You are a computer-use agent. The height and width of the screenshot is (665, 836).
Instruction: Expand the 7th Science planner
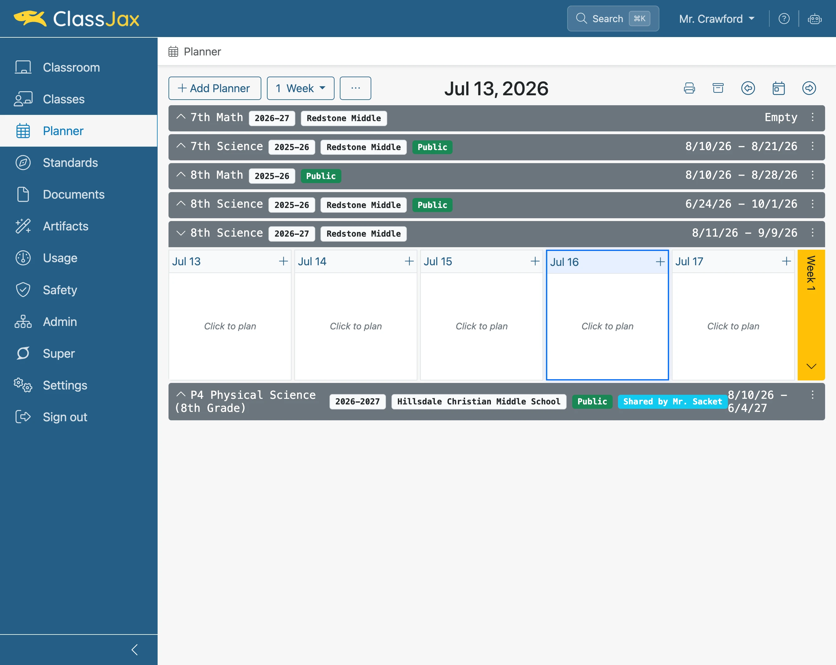181,146
